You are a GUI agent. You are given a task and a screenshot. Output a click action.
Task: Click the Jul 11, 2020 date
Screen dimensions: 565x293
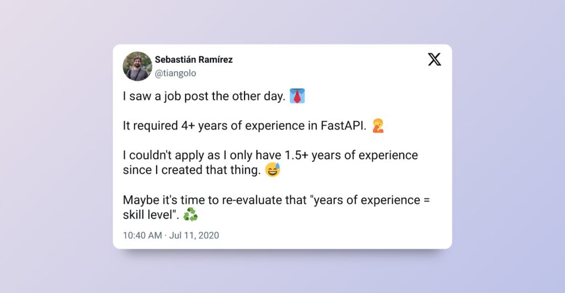[194, 235]
